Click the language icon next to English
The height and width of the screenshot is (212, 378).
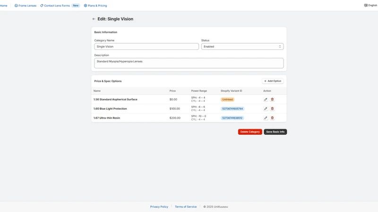pyautogui.click(x=366, y=5)
